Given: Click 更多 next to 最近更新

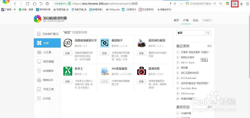Looking at the screenshot, I should tap(210, 46).
